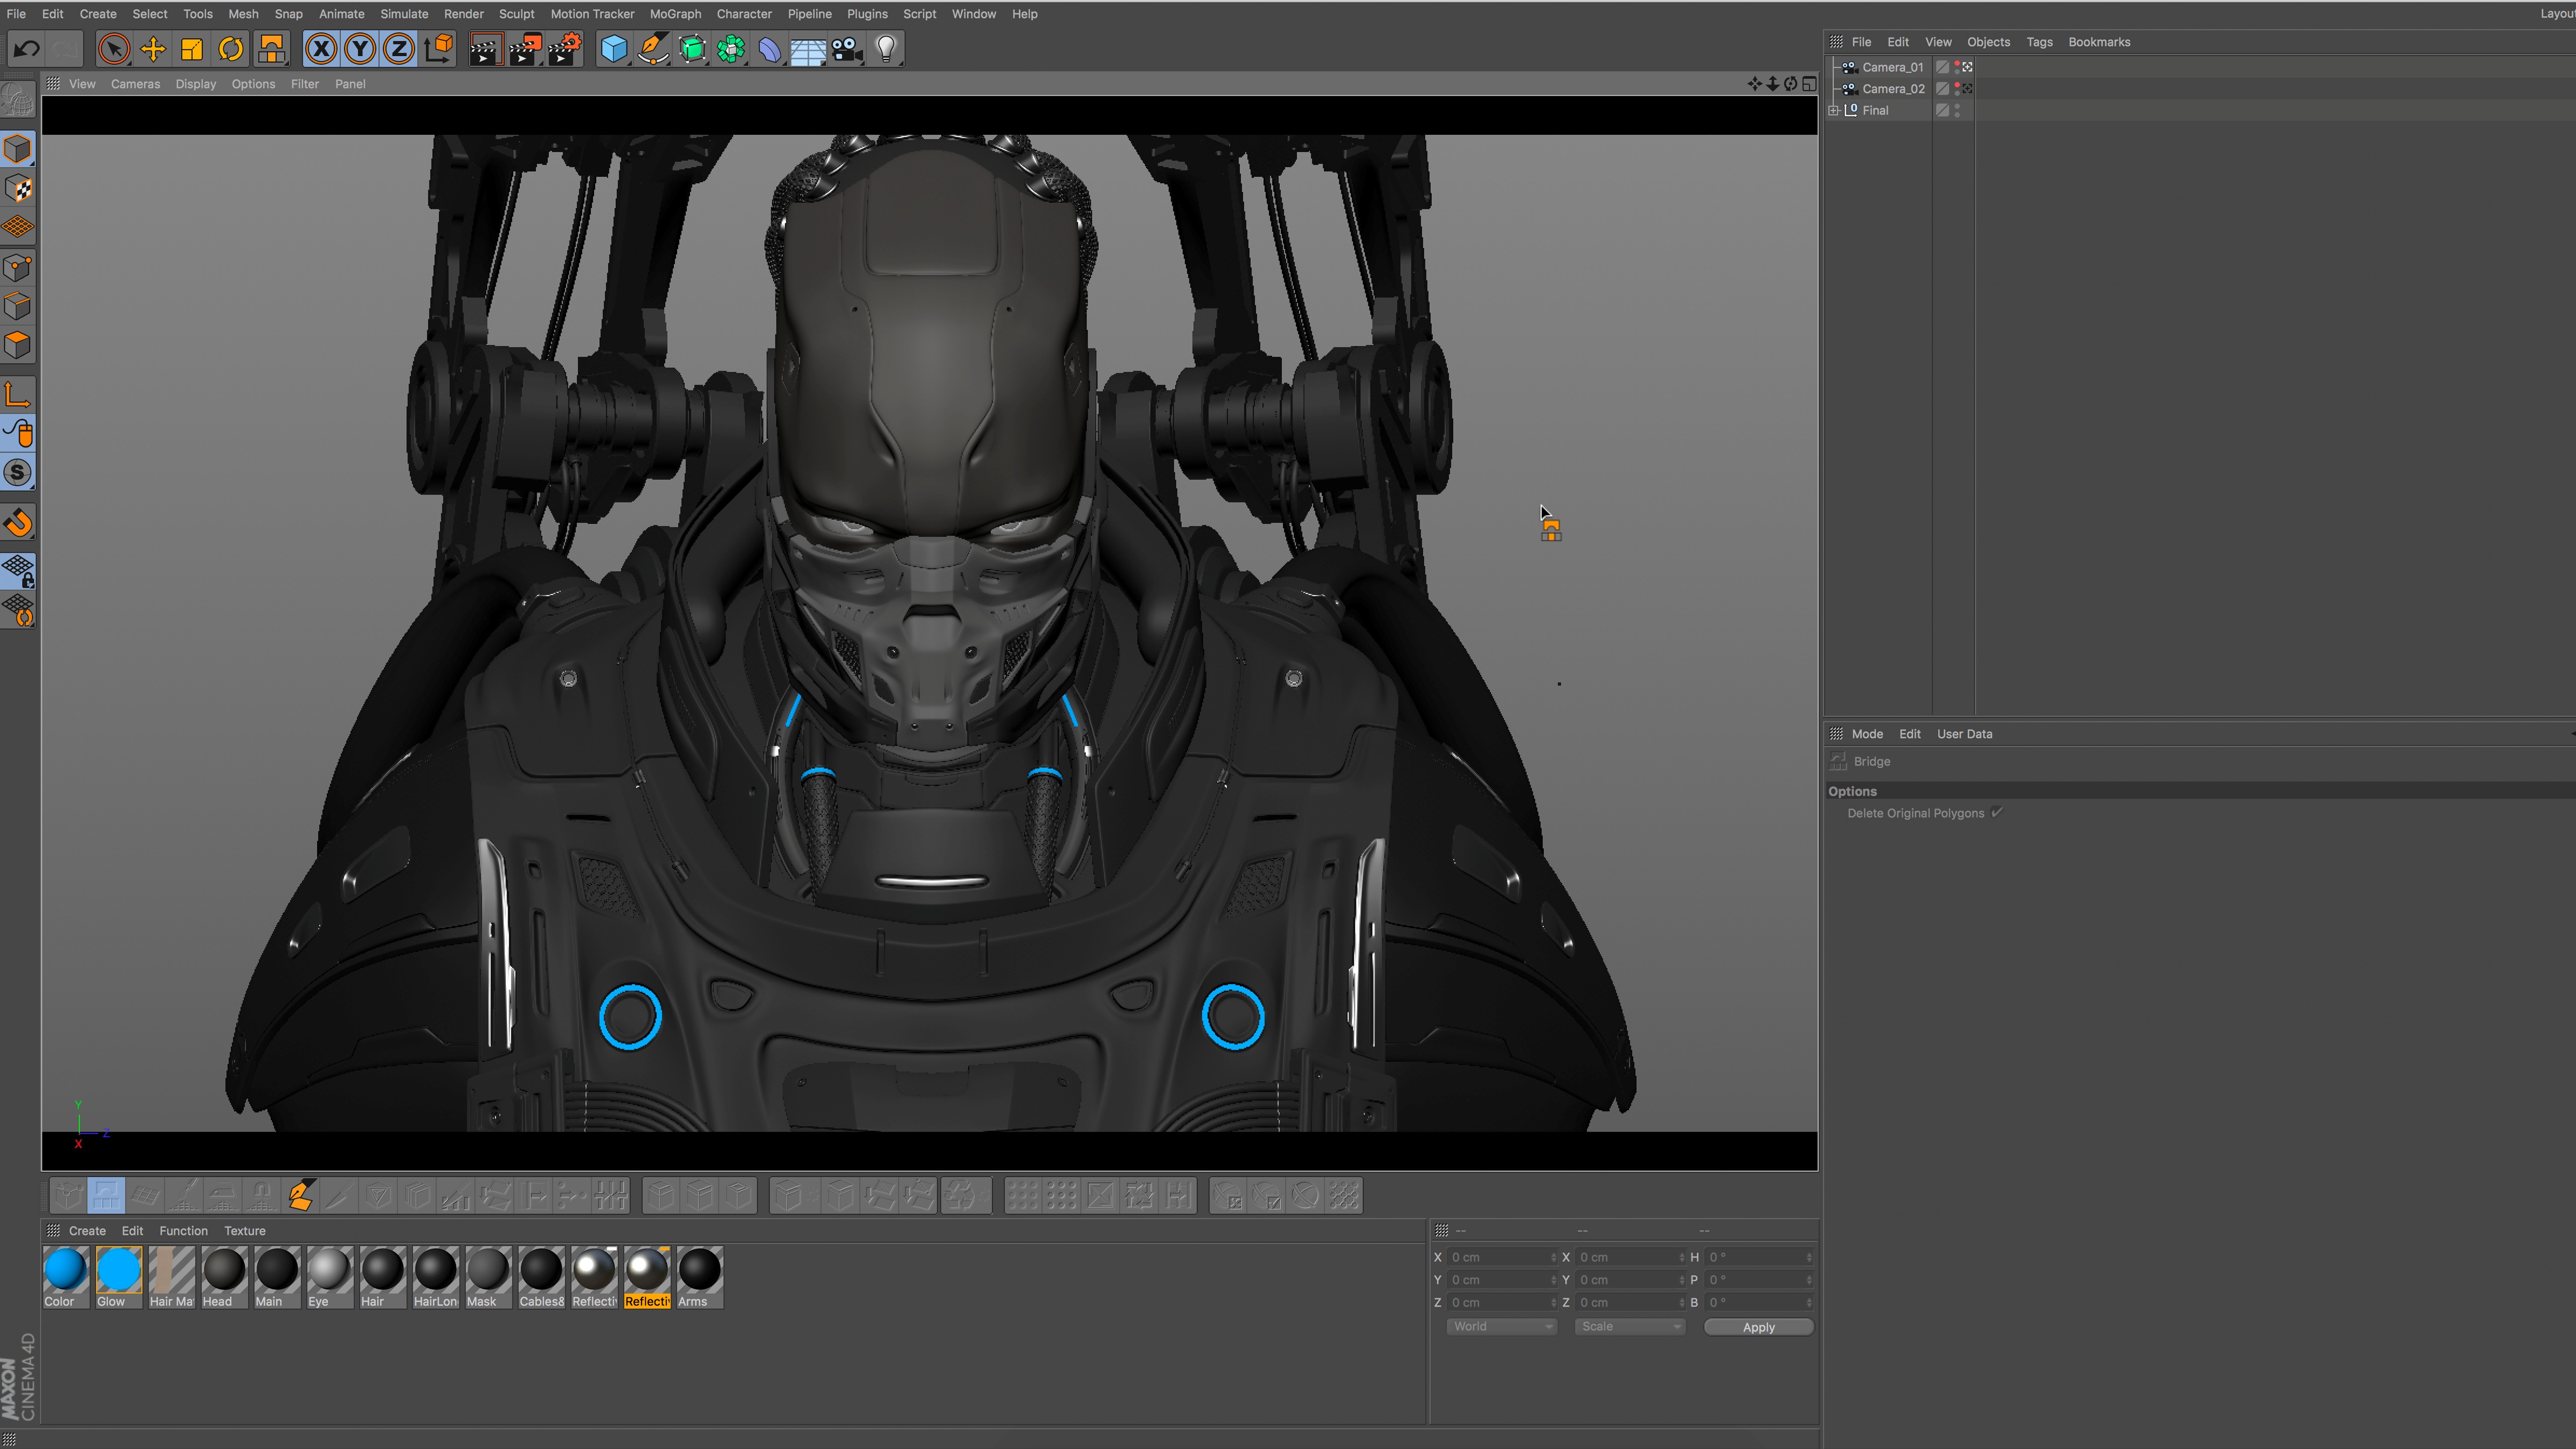Toggle Camera_02 active camera tag
Image resolution: width=2576 pixels, height=1449 pixels.
pos(1968,88)
